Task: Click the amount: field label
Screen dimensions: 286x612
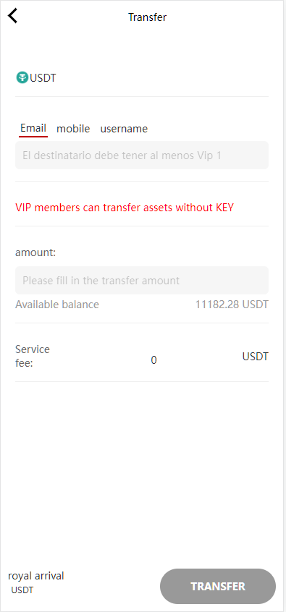Action: pyautogui.click(x=35, y=252)
